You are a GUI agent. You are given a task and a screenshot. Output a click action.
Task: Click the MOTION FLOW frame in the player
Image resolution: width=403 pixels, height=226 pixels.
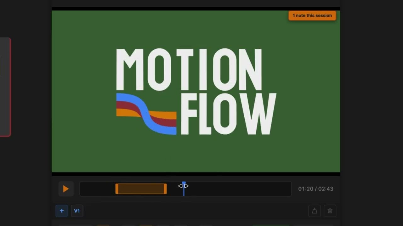196,91
